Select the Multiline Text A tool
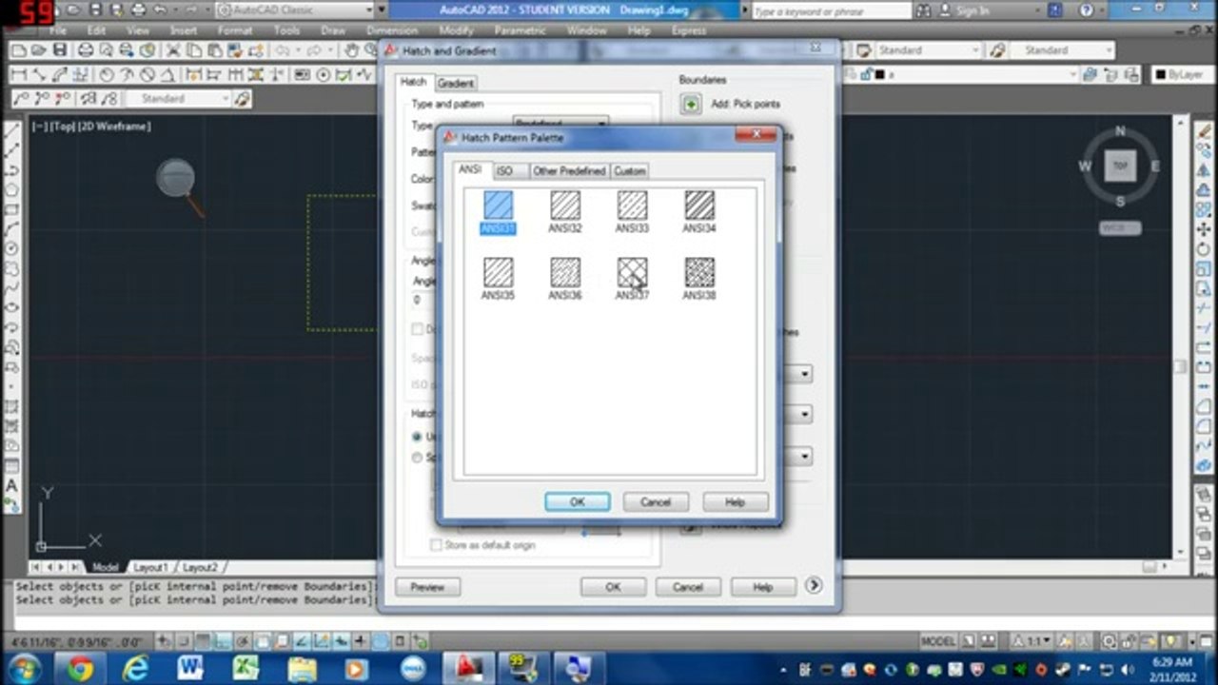The width and height of the screenshot is (1218, 685). pyautogui.click(x=11, y=485)
